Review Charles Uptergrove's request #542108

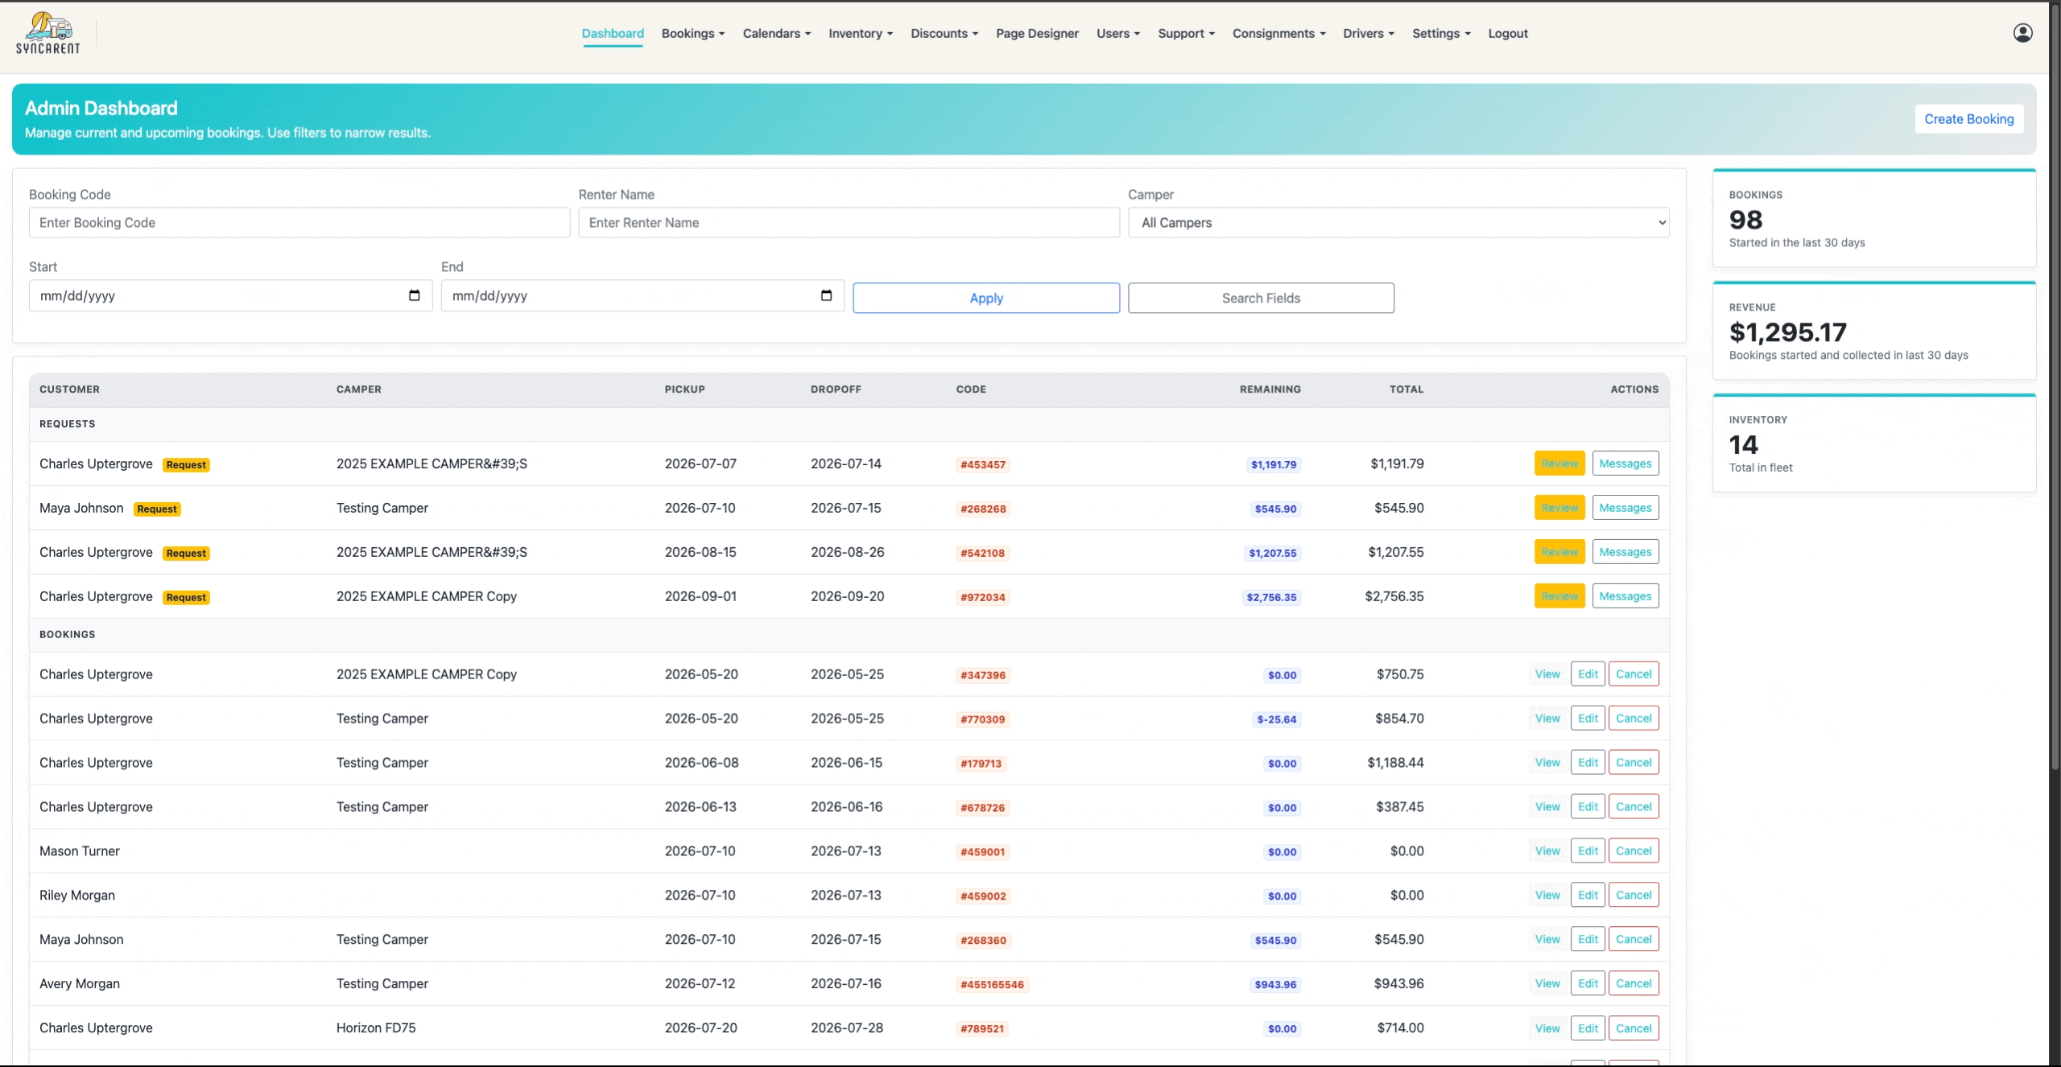tap(1559, 552)
